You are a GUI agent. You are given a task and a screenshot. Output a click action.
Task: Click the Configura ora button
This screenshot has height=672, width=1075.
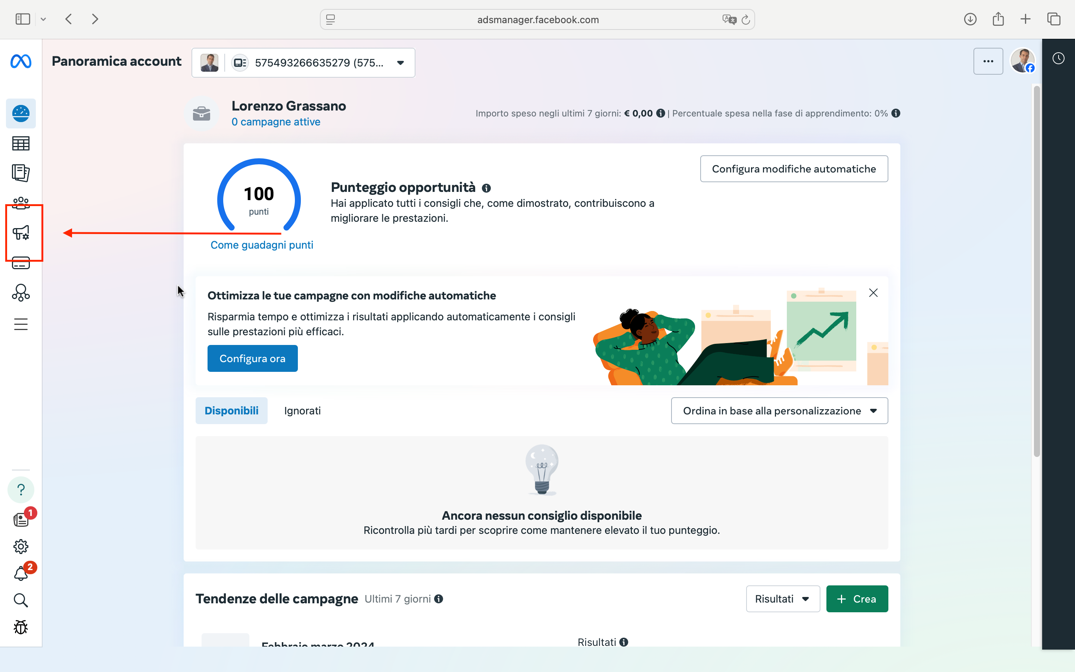tap(252, 358)
